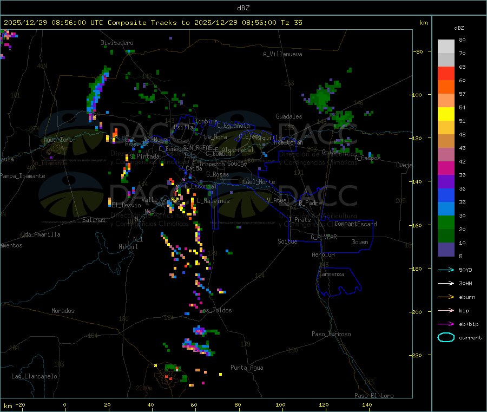Click the cyan oval 'current' symbol
The width and height of the screenshot is (487, 412).
[x=446, y=337]
